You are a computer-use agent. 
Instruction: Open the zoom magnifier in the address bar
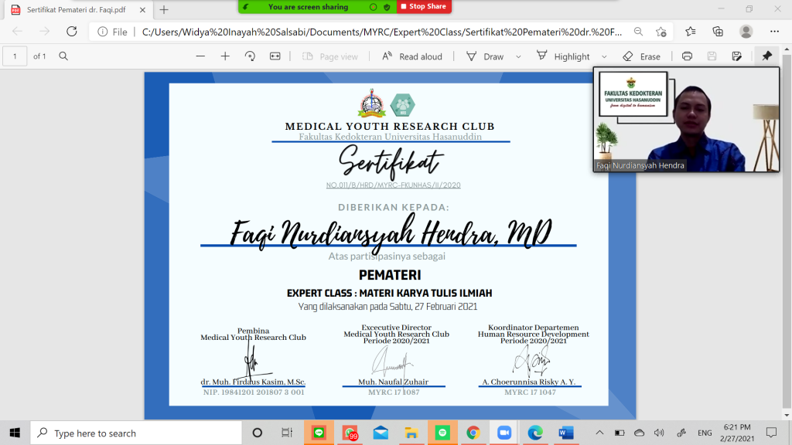638,31
